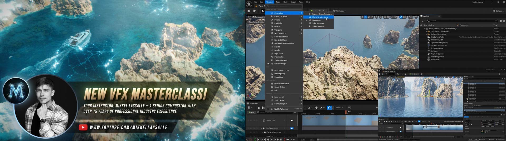Open Outliner settings gear icon
Viewport: 506px width, 141px height.
[x=504, y=21]
